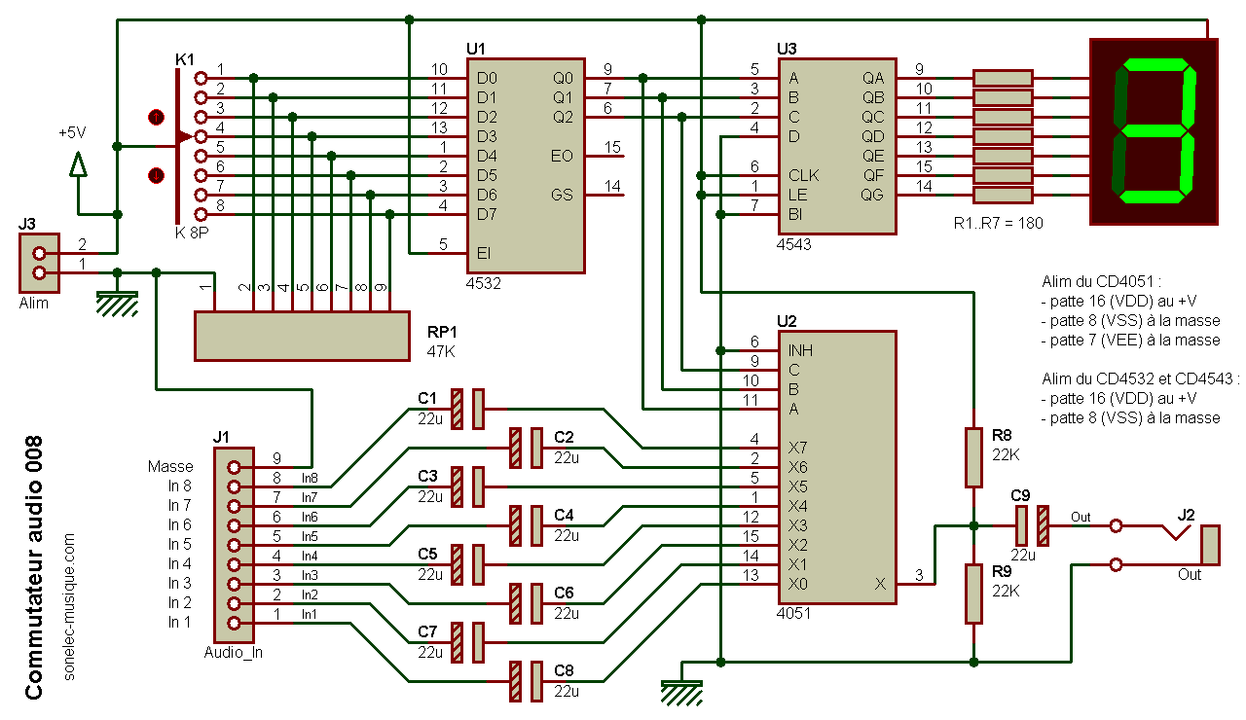The height and width of the screenshot is (720, 1246).
Task: Select the U2 4051 multiplexer chip
Action: tap(836, 467)
